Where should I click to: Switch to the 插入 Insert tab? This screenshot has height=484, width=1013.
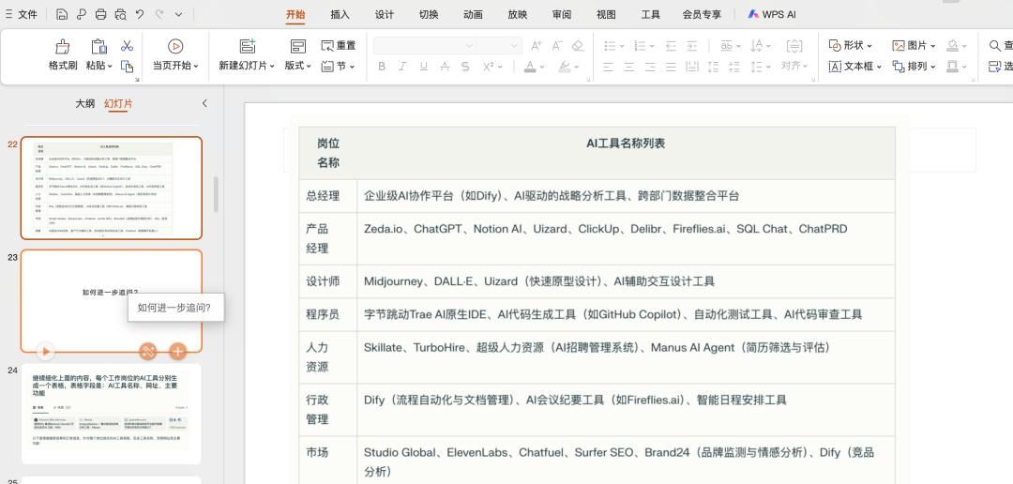pyautogui.click(x=340, y=14)
